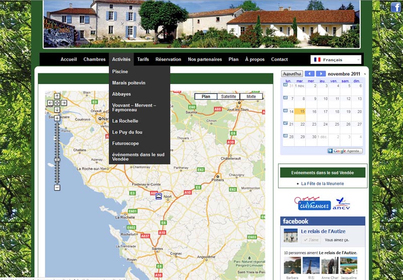Image resolution: width=403 pixels, height=280 pixels.
Task: Select Le Puy du fou entry
Action: [x=140, y=132]
